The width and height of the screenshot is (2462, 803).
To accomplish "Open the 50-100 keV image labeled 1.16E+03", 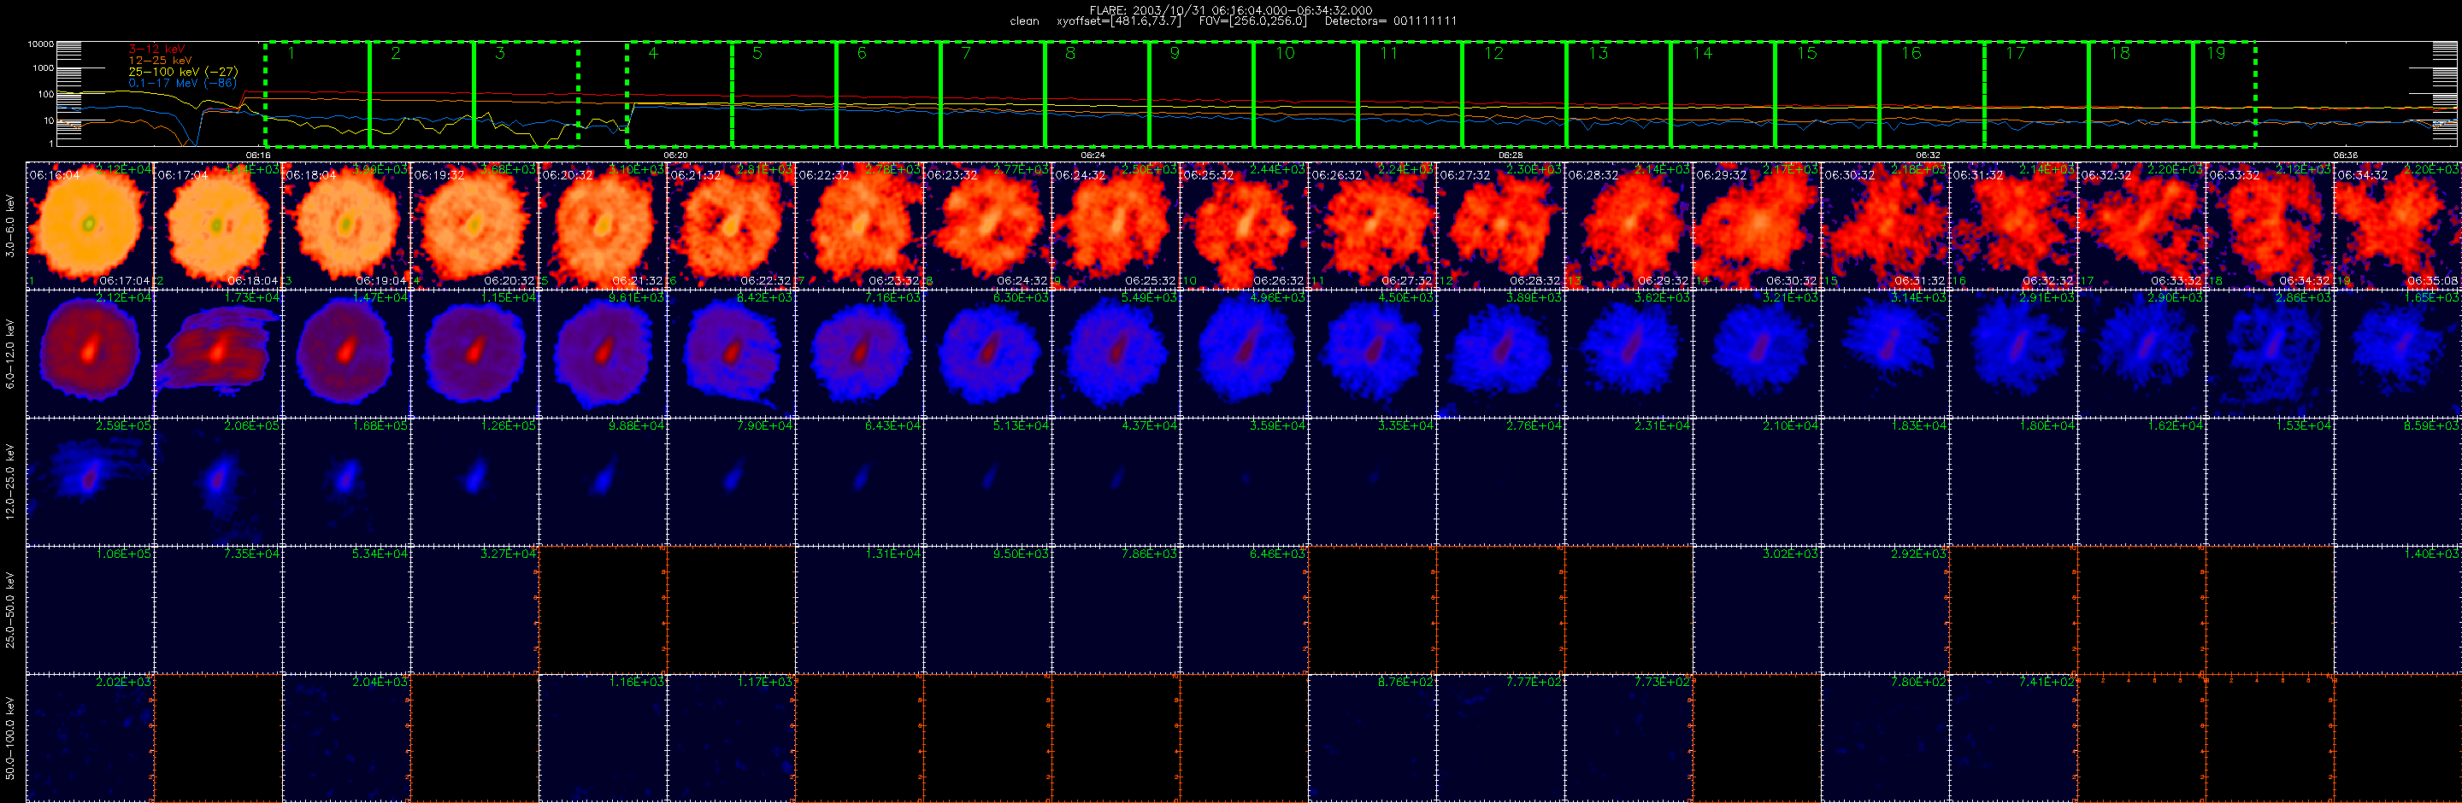I will (x=603, y=738).
